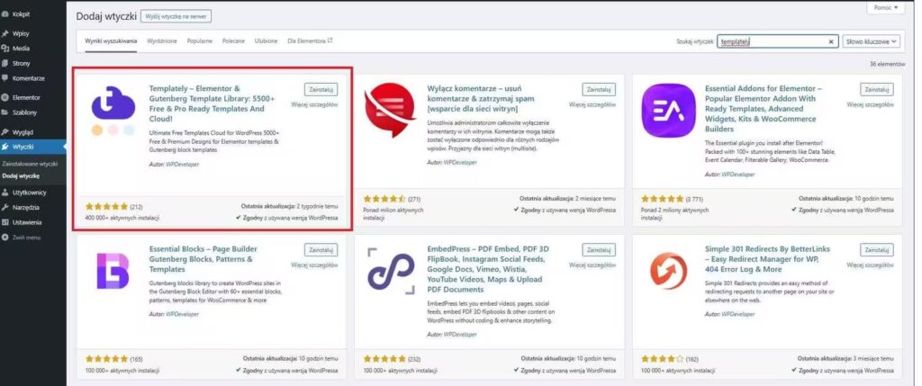922x386 pixels.
Task: Open the Templately plugin title link
Action: point(212,103)
